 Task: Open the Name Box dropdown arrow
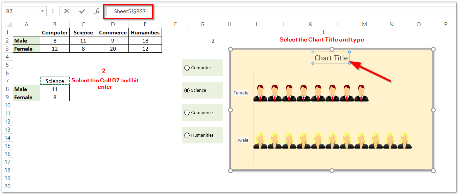(42, 11)
